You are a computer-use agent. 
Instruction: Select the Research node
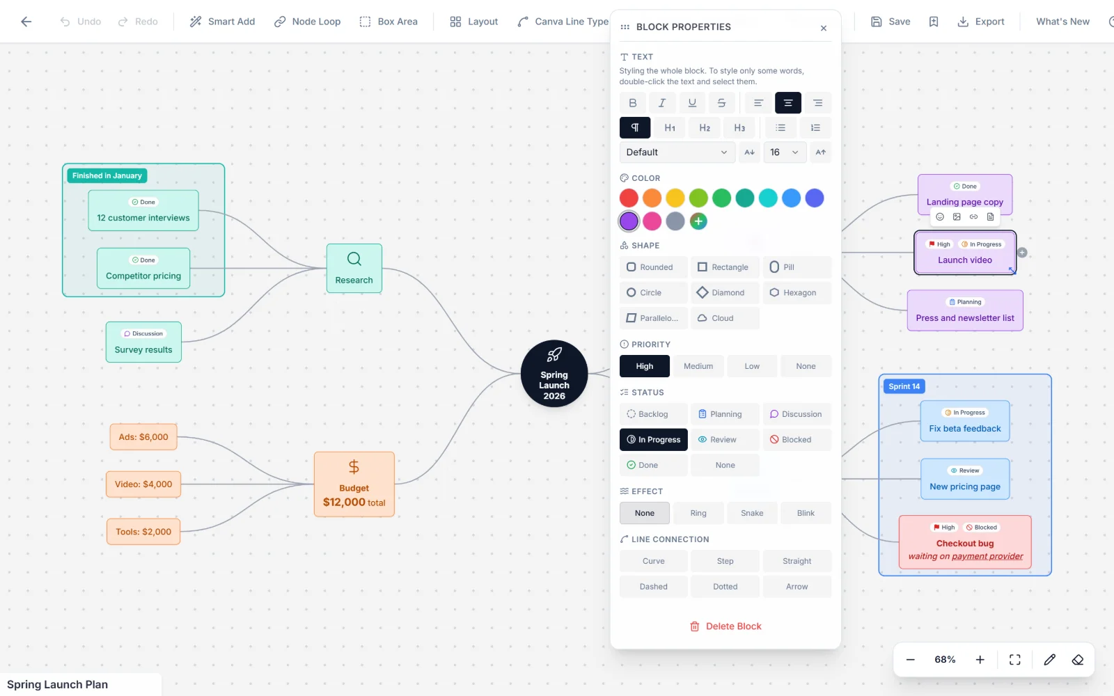coord(354,268)
